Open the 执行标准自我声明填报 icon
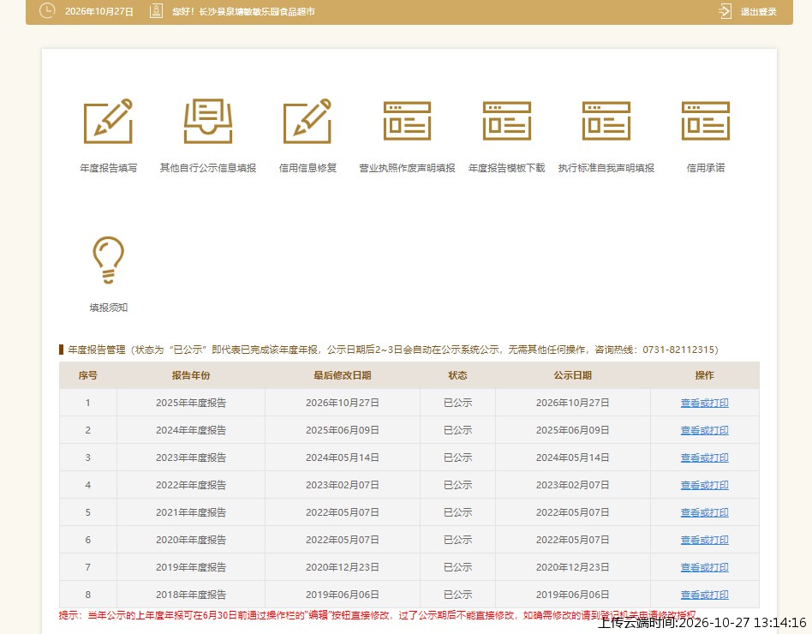 coord(606,121)
